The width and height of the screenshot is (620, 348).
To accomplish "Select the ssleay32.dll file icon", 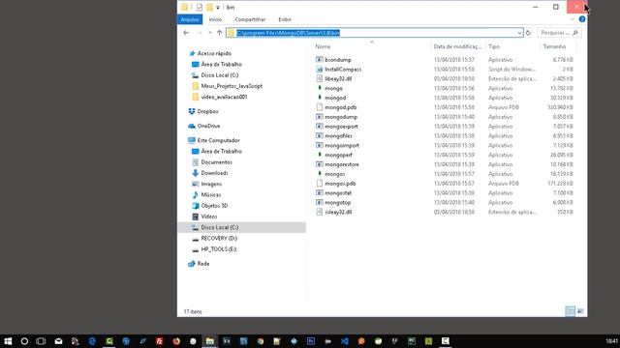I will (x=319, y=212).
